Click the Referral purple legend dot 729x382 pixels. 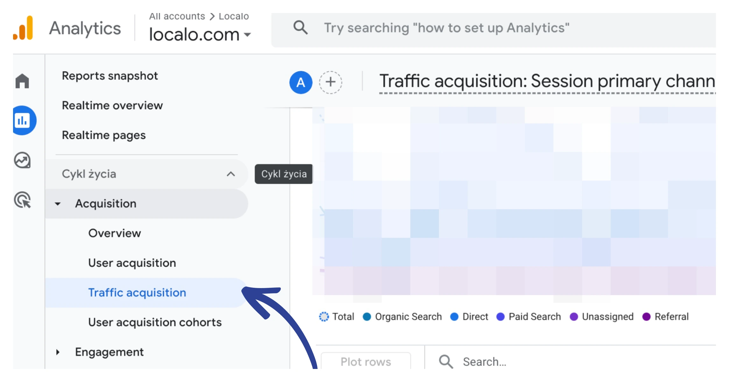coord(647,317)
